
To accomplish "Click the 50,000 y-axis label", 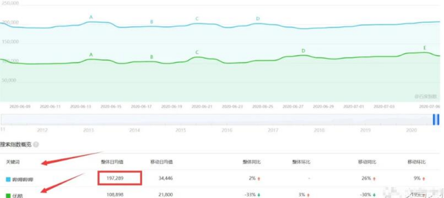I will coord(10,80).
